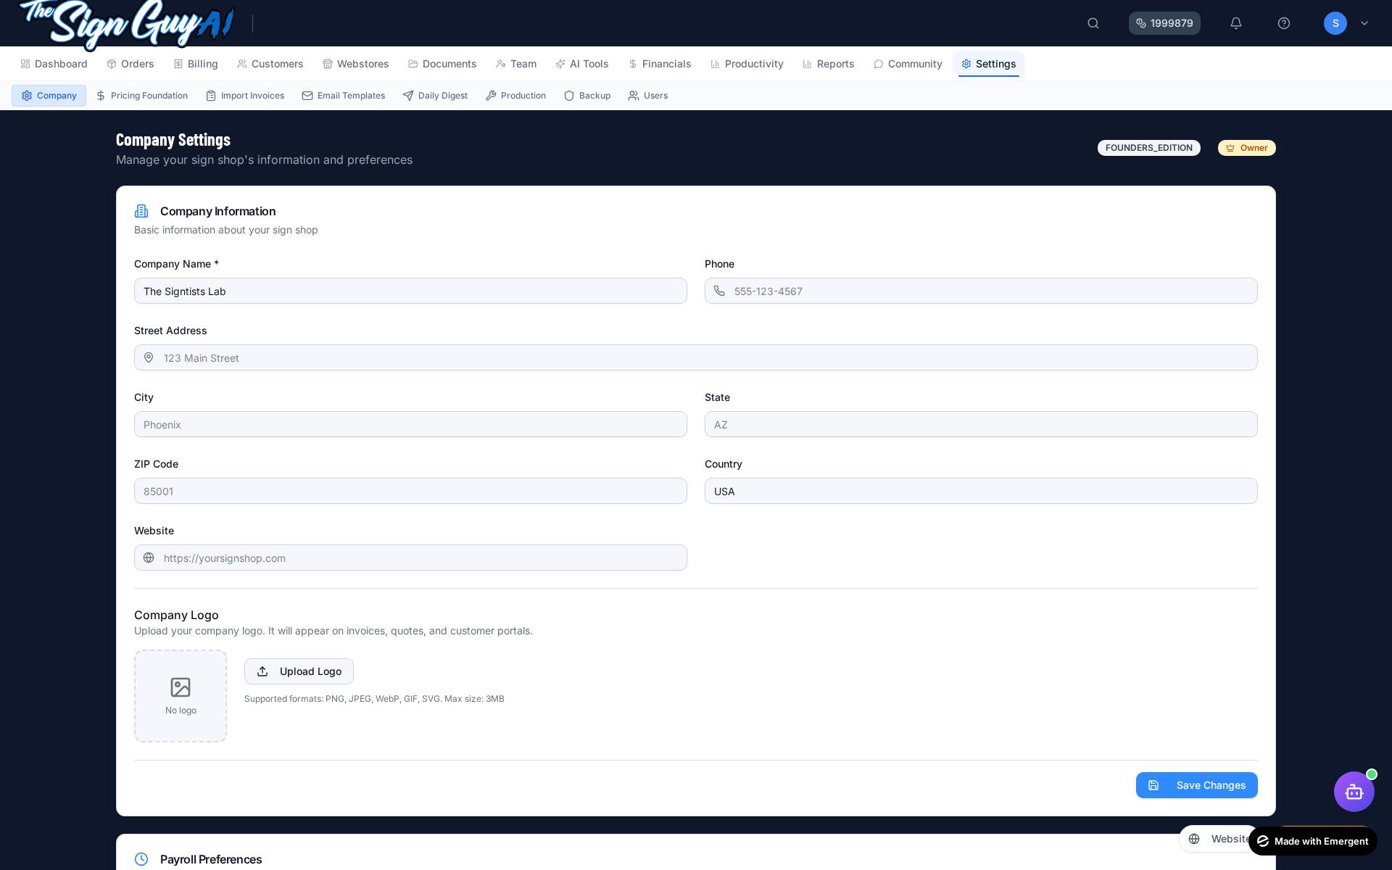
Task: Click the Company Information building icon
Action: [141, 211]
